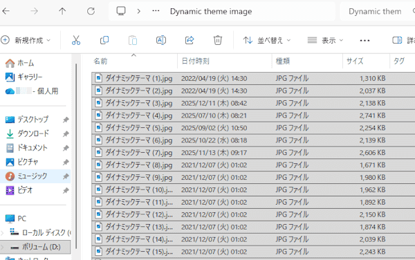Click the size 1,874 KB cell
The width and height of the screenshot is (415, 260).
(x=372, y=227)
